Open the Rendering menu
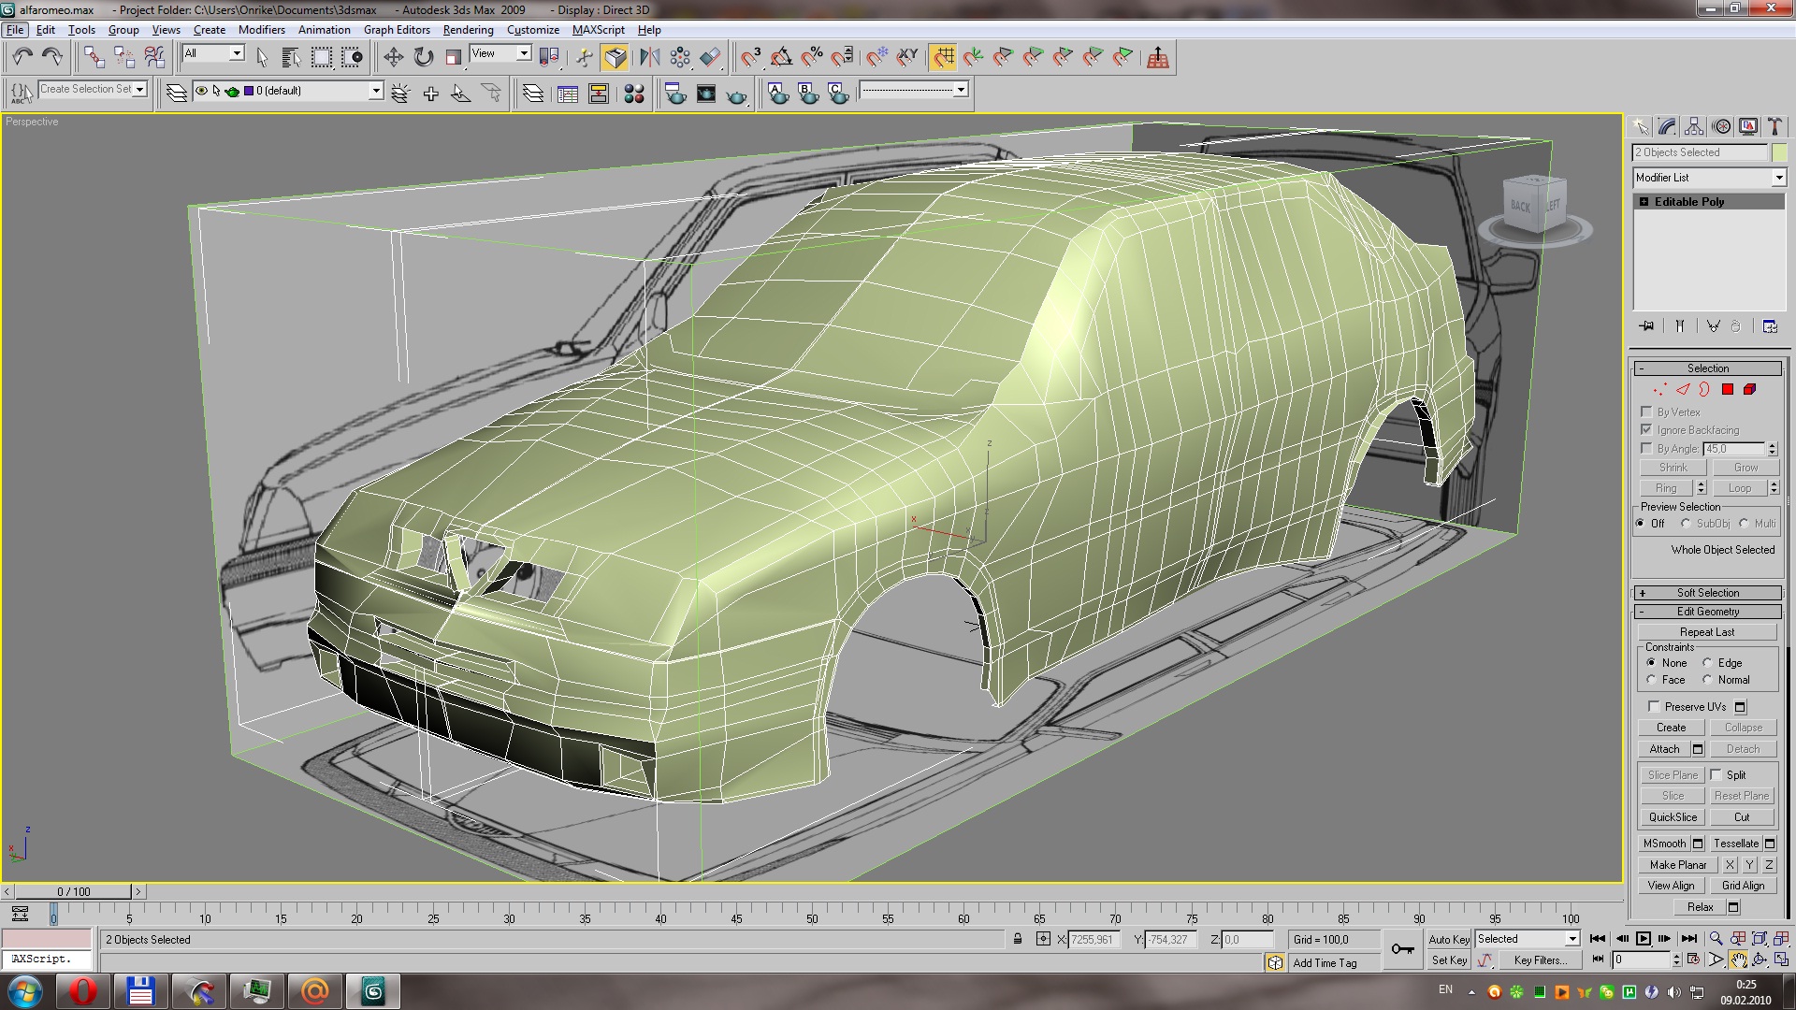Viewport: 1796px width, 1010px height. coord(468,30)
